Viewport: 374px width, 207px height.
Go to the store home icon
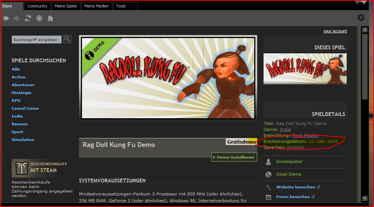click(51, 18)
